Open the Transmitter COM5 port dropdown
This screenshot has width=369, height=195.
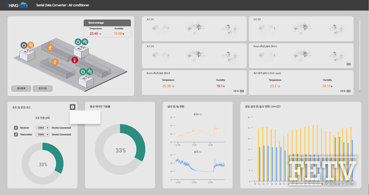click(42, 134)
